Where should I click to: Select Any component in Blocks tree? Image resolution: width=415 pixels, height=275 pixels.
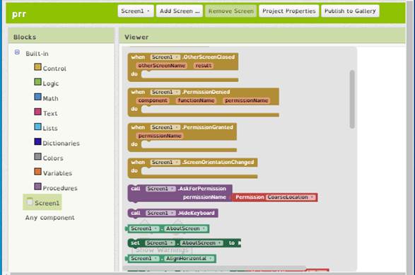[49, 218]
